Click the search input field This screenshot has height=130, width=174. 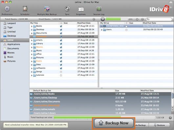point(159,19)
